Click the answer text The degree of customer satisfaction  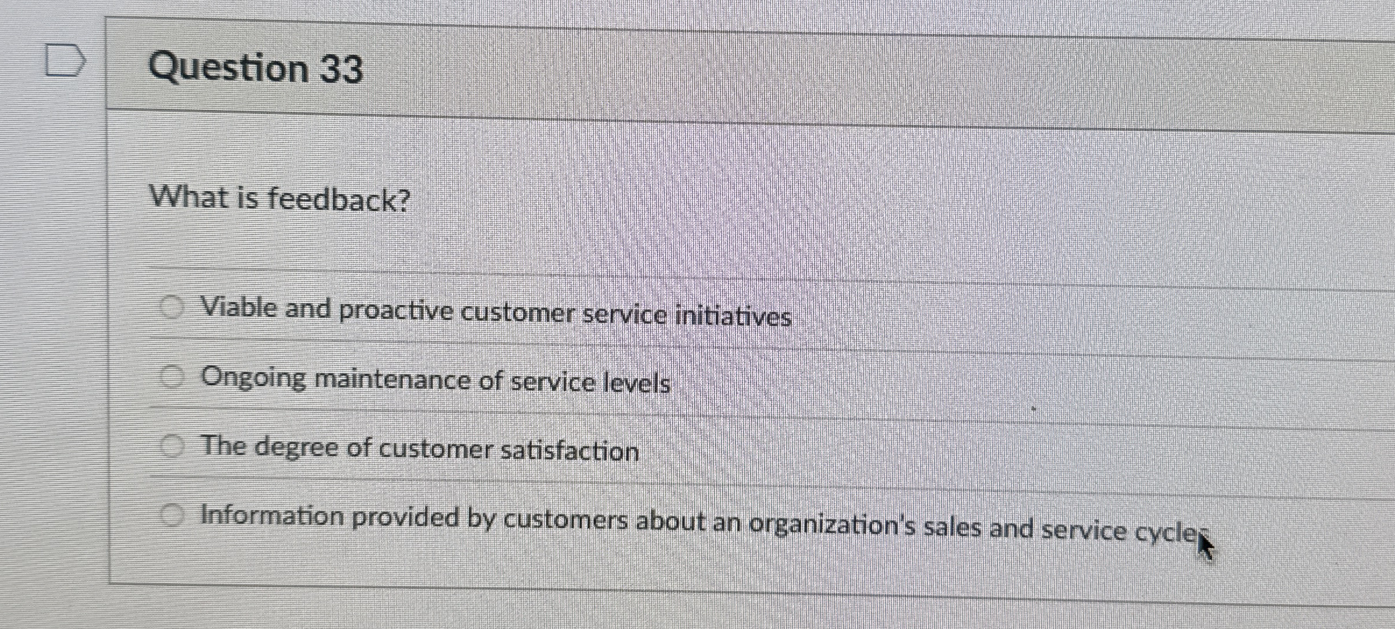coord(419,448)
